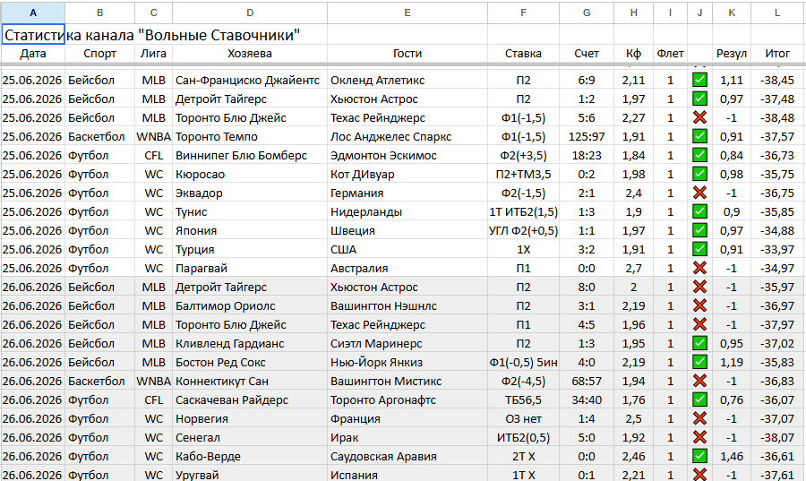Click the red cross in Норвегия vs Франция row
The width and height of the screenshot is (806, 481).
coord(699,418)
